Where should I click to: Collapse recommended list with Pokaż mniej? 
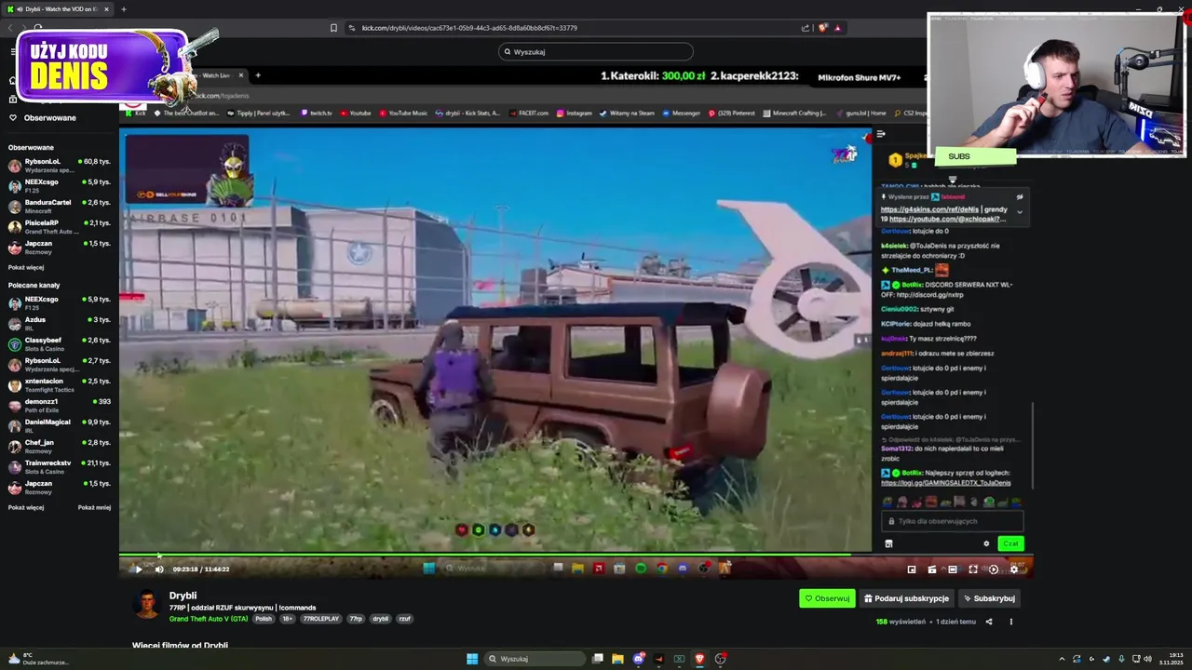pos(94,508)
